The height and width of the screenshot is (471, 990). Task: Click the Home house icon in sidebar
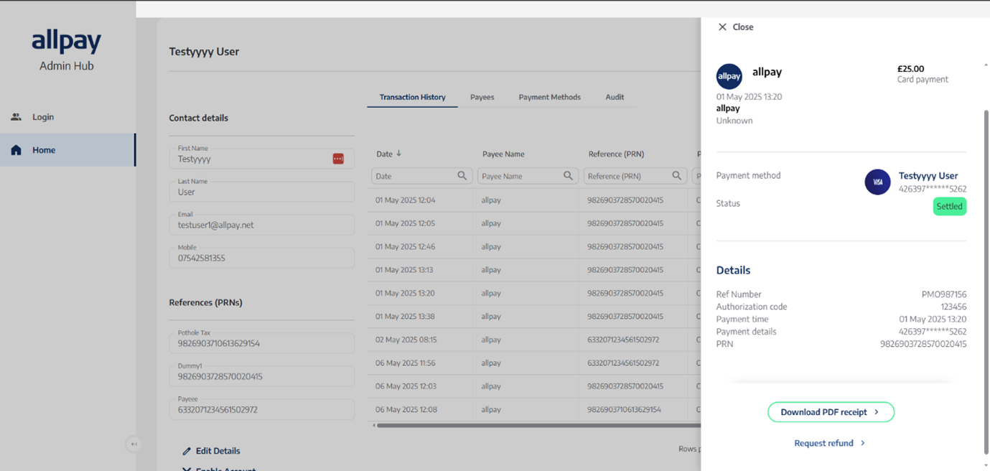coord(16,150)
